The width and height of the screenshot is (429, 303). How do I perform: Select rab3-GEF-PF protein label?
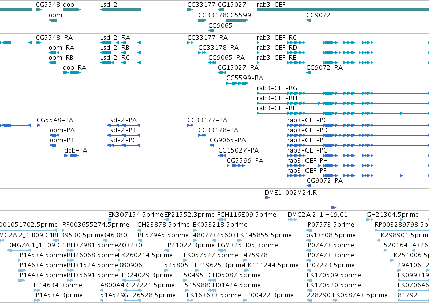(x=307, y=171)
